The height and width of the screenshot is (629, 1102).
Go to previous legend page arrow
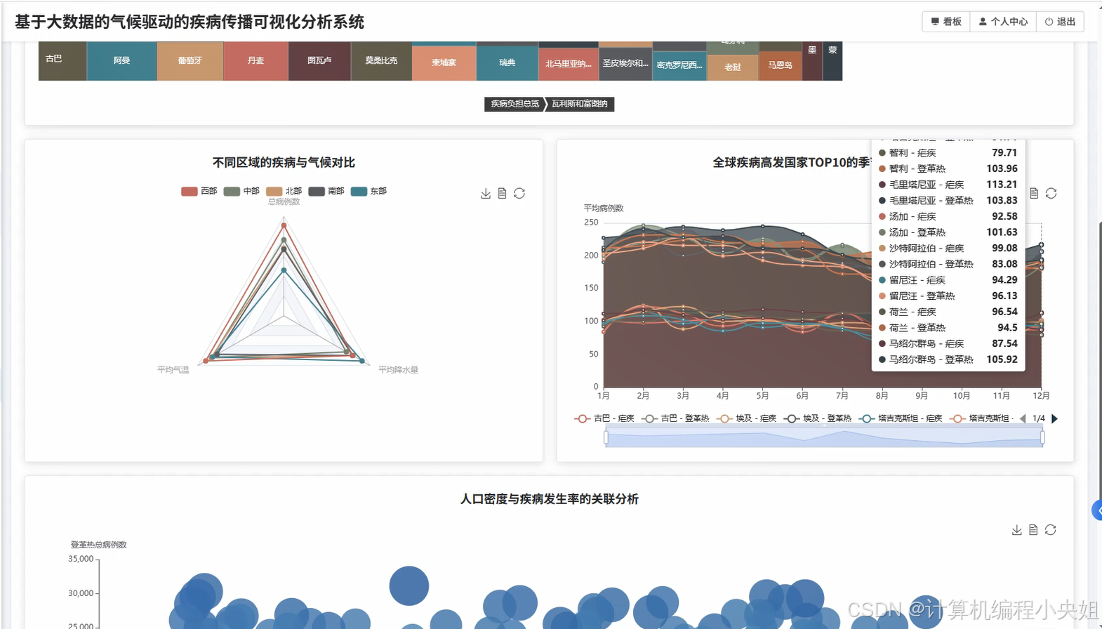(x=1023, y=418)
